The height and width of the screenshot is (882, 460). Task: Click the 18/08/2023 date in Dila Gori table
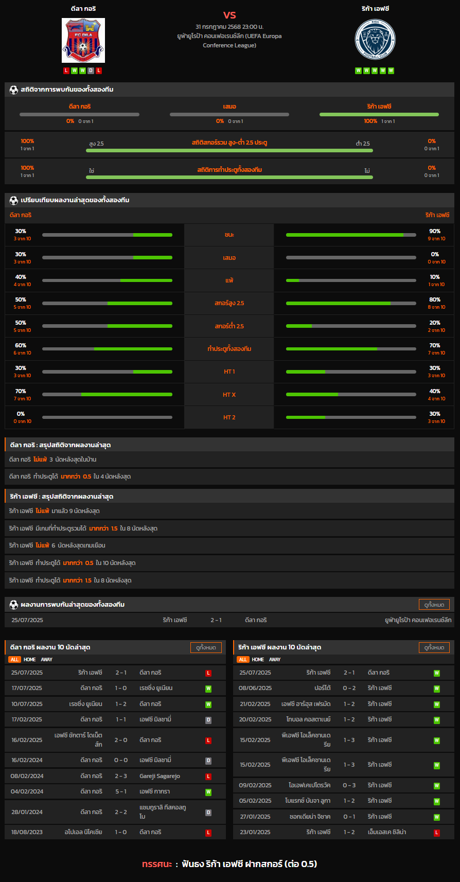27,832
